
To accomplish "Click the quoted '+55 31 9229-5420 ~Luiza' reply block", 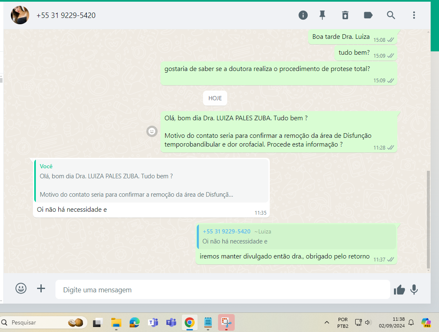I will click(296, 237).
